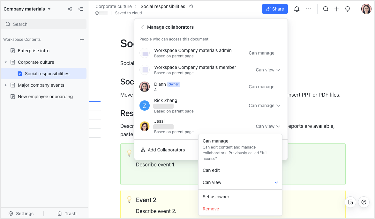Go back from Manage collaborators panel

[142, 27]
